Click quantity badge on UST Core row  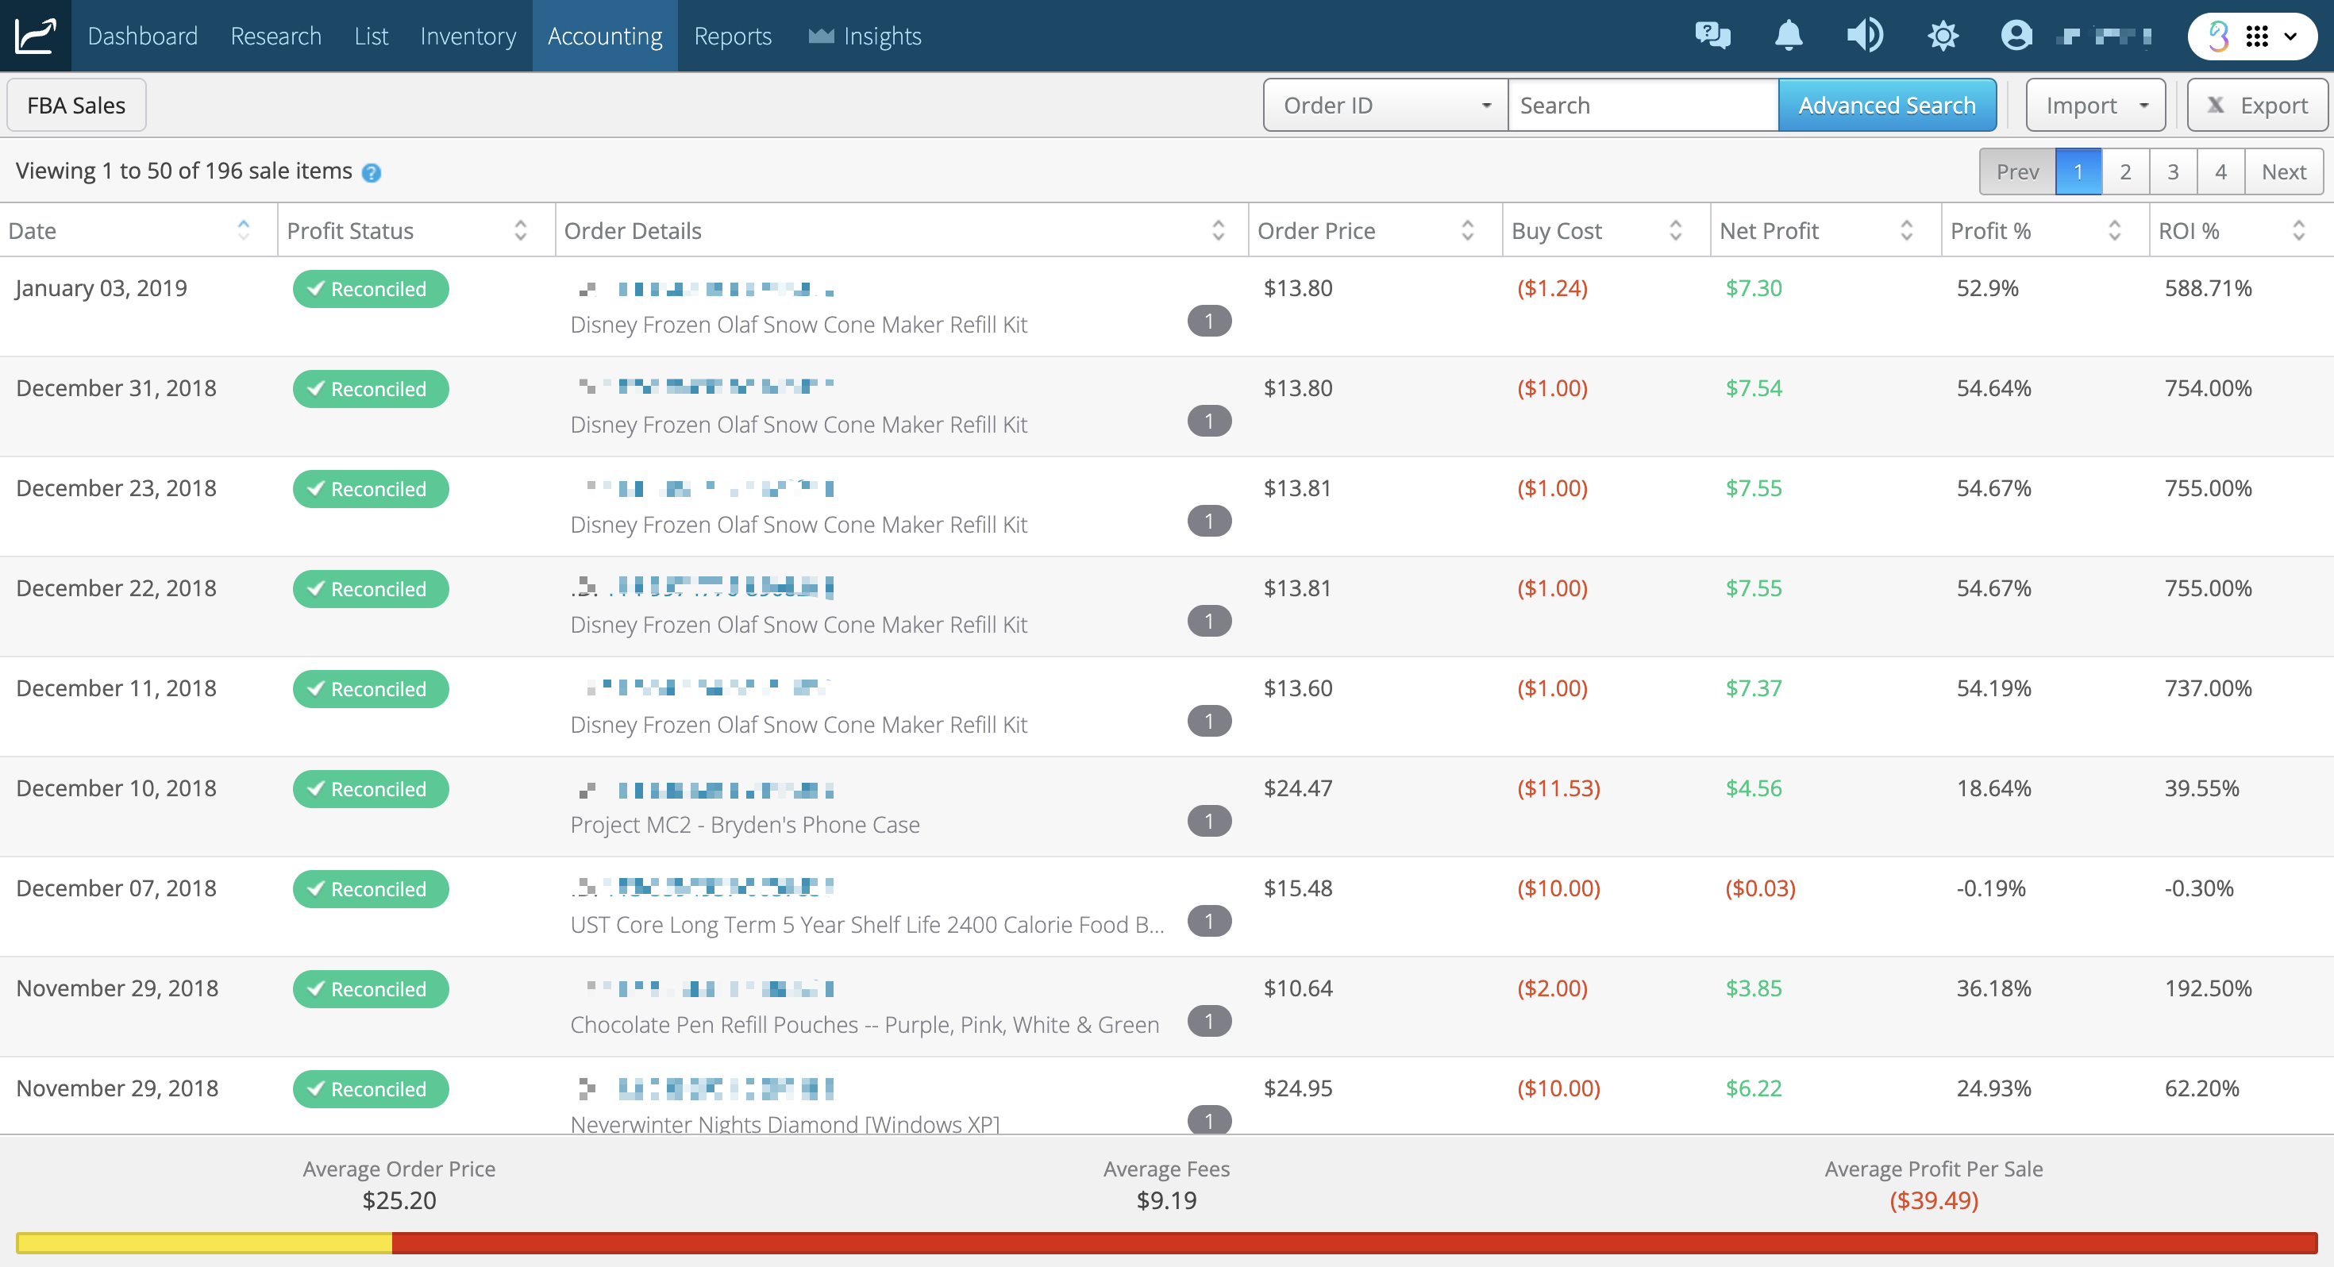click(x=1208, y=921)
